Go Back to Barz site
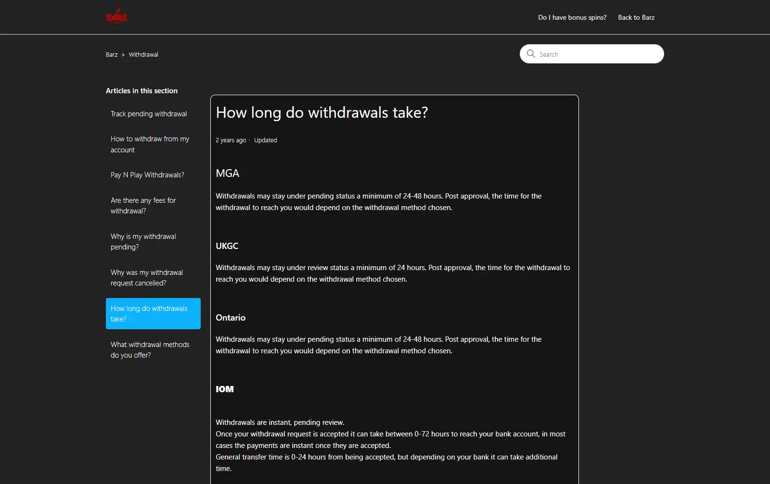770x484 pixels. tap(636, 17)
